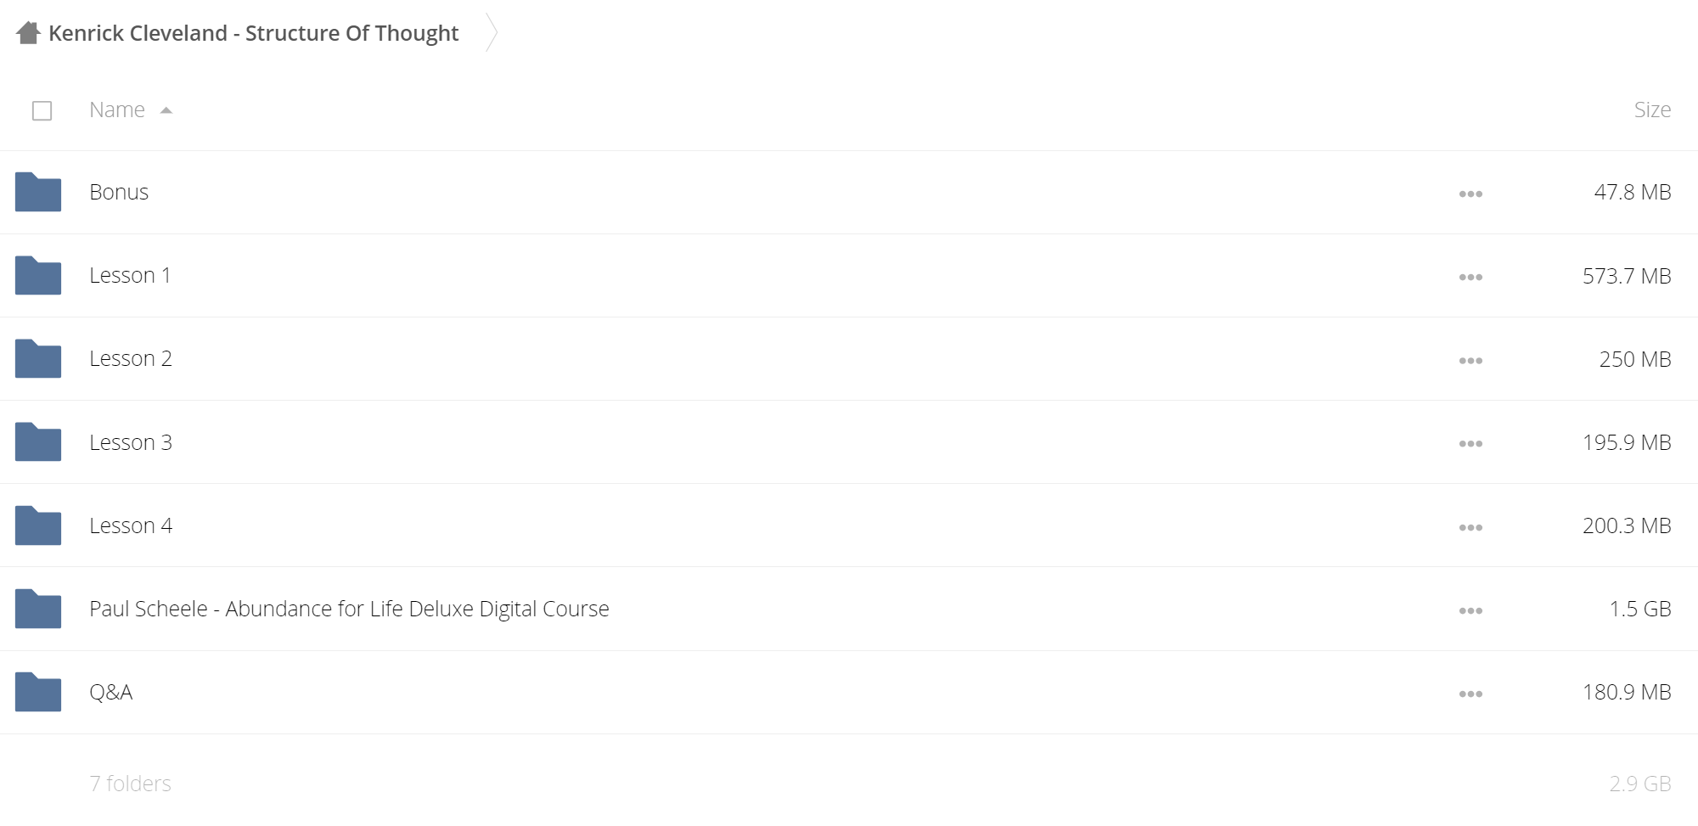Open the Lesson 4 folder link
The width and height of the screenshot is (1698, 826).
click(x=131, y=525)
